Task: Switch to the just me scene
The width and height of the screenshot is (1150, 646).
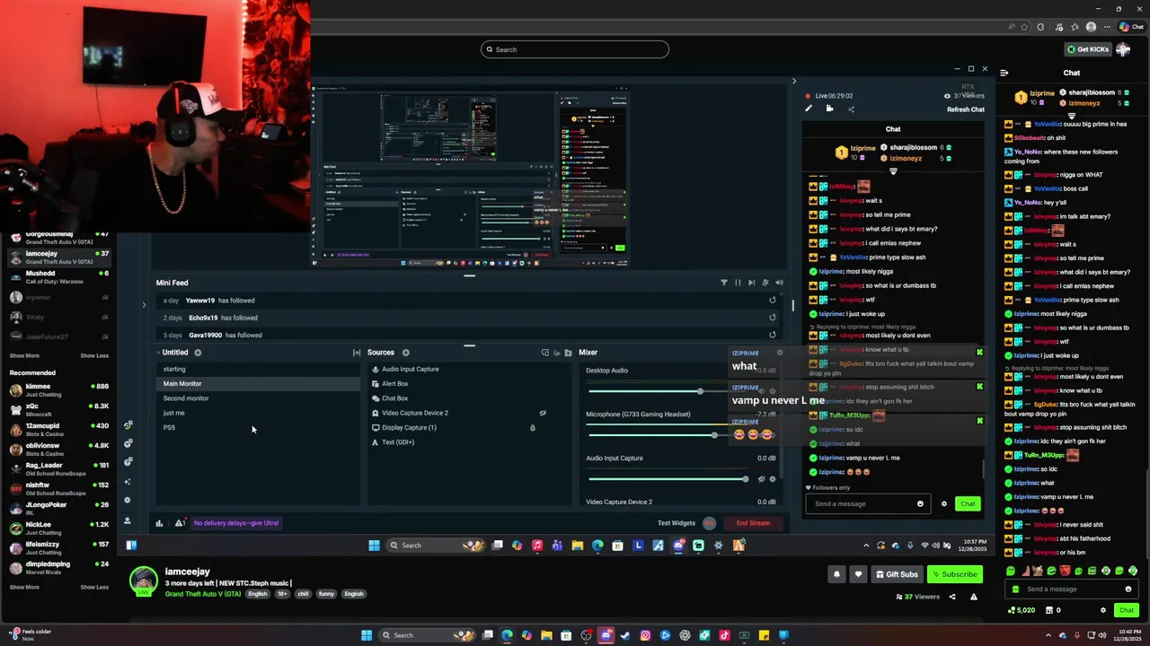Action: pyautogui.click(x=258, y=413)
